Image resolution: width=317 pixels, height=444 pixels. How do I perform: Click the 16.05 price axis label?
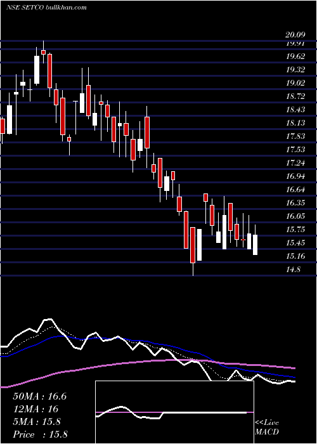click(296, 216)
